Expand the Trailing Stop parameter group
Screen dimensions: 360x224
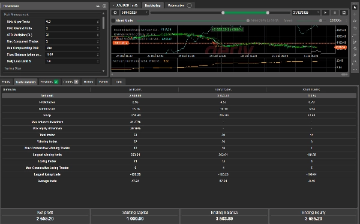pos(13,68)
